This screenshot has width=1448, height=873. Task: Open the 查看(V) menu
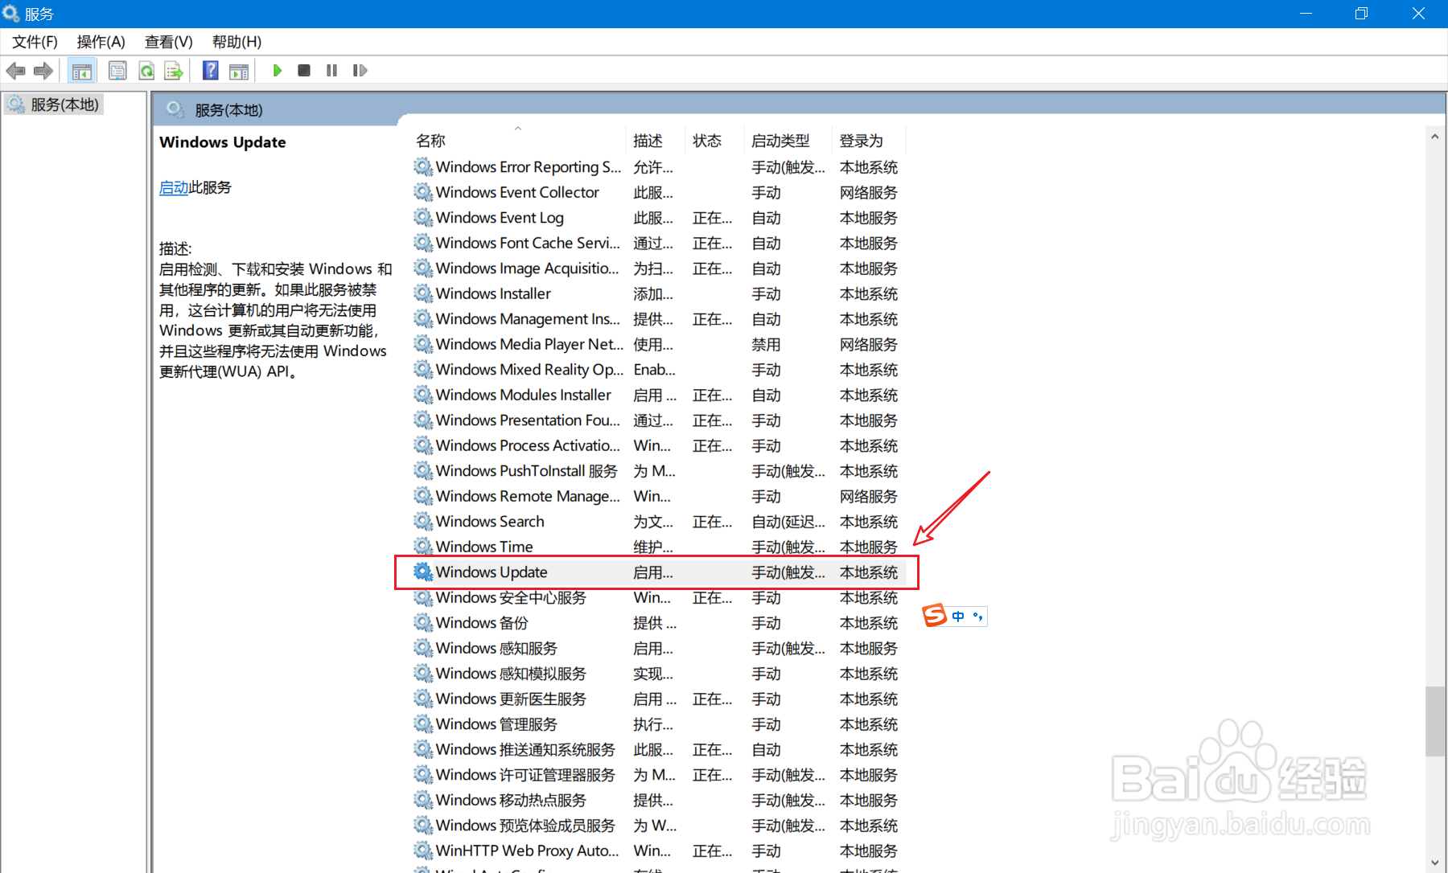click(167, 41)
